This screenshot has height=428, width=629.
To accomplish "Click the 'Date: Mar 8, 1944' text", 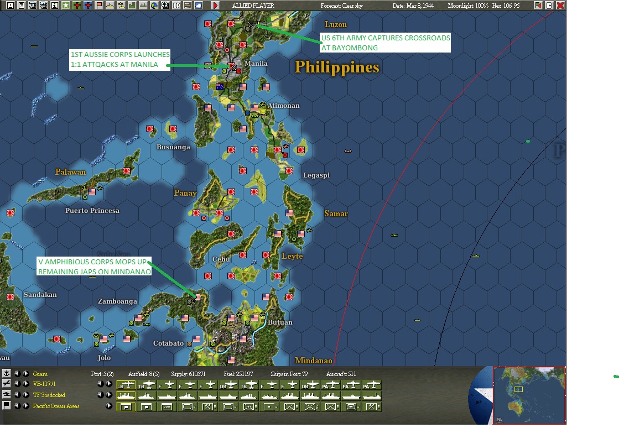I will pos(413,6).
